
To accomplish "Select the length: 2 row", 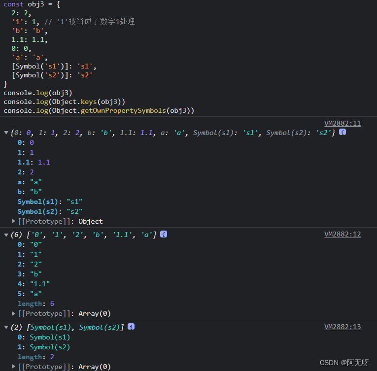I will (x=36, y=357).
